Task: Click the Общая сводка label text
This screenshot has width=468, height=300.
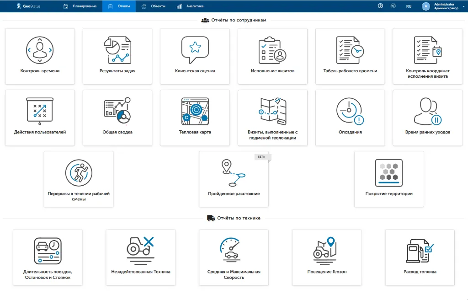Action: [x=117, y=132]
